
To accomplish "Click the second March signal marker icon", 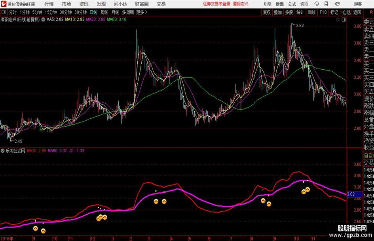I will [x=164, y=202].
